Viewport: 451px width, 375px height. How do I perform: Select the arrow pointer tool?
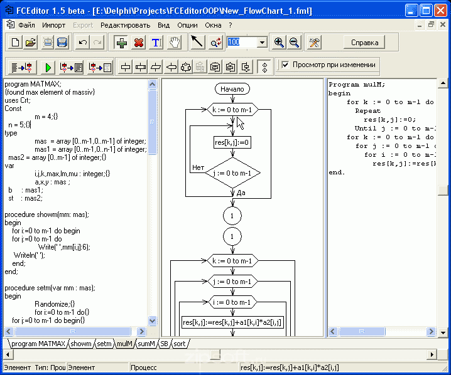point(197,43)
